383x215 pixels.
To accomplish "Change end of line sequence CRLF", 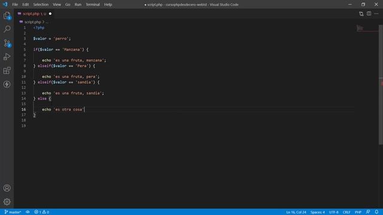I will coord(346,212).
